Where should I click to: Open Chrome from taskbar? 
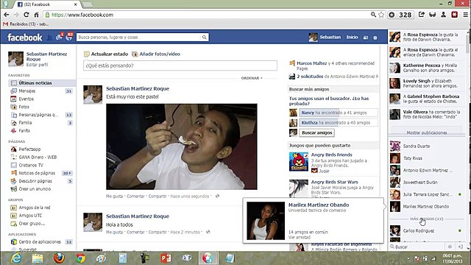tap(80, 258)
